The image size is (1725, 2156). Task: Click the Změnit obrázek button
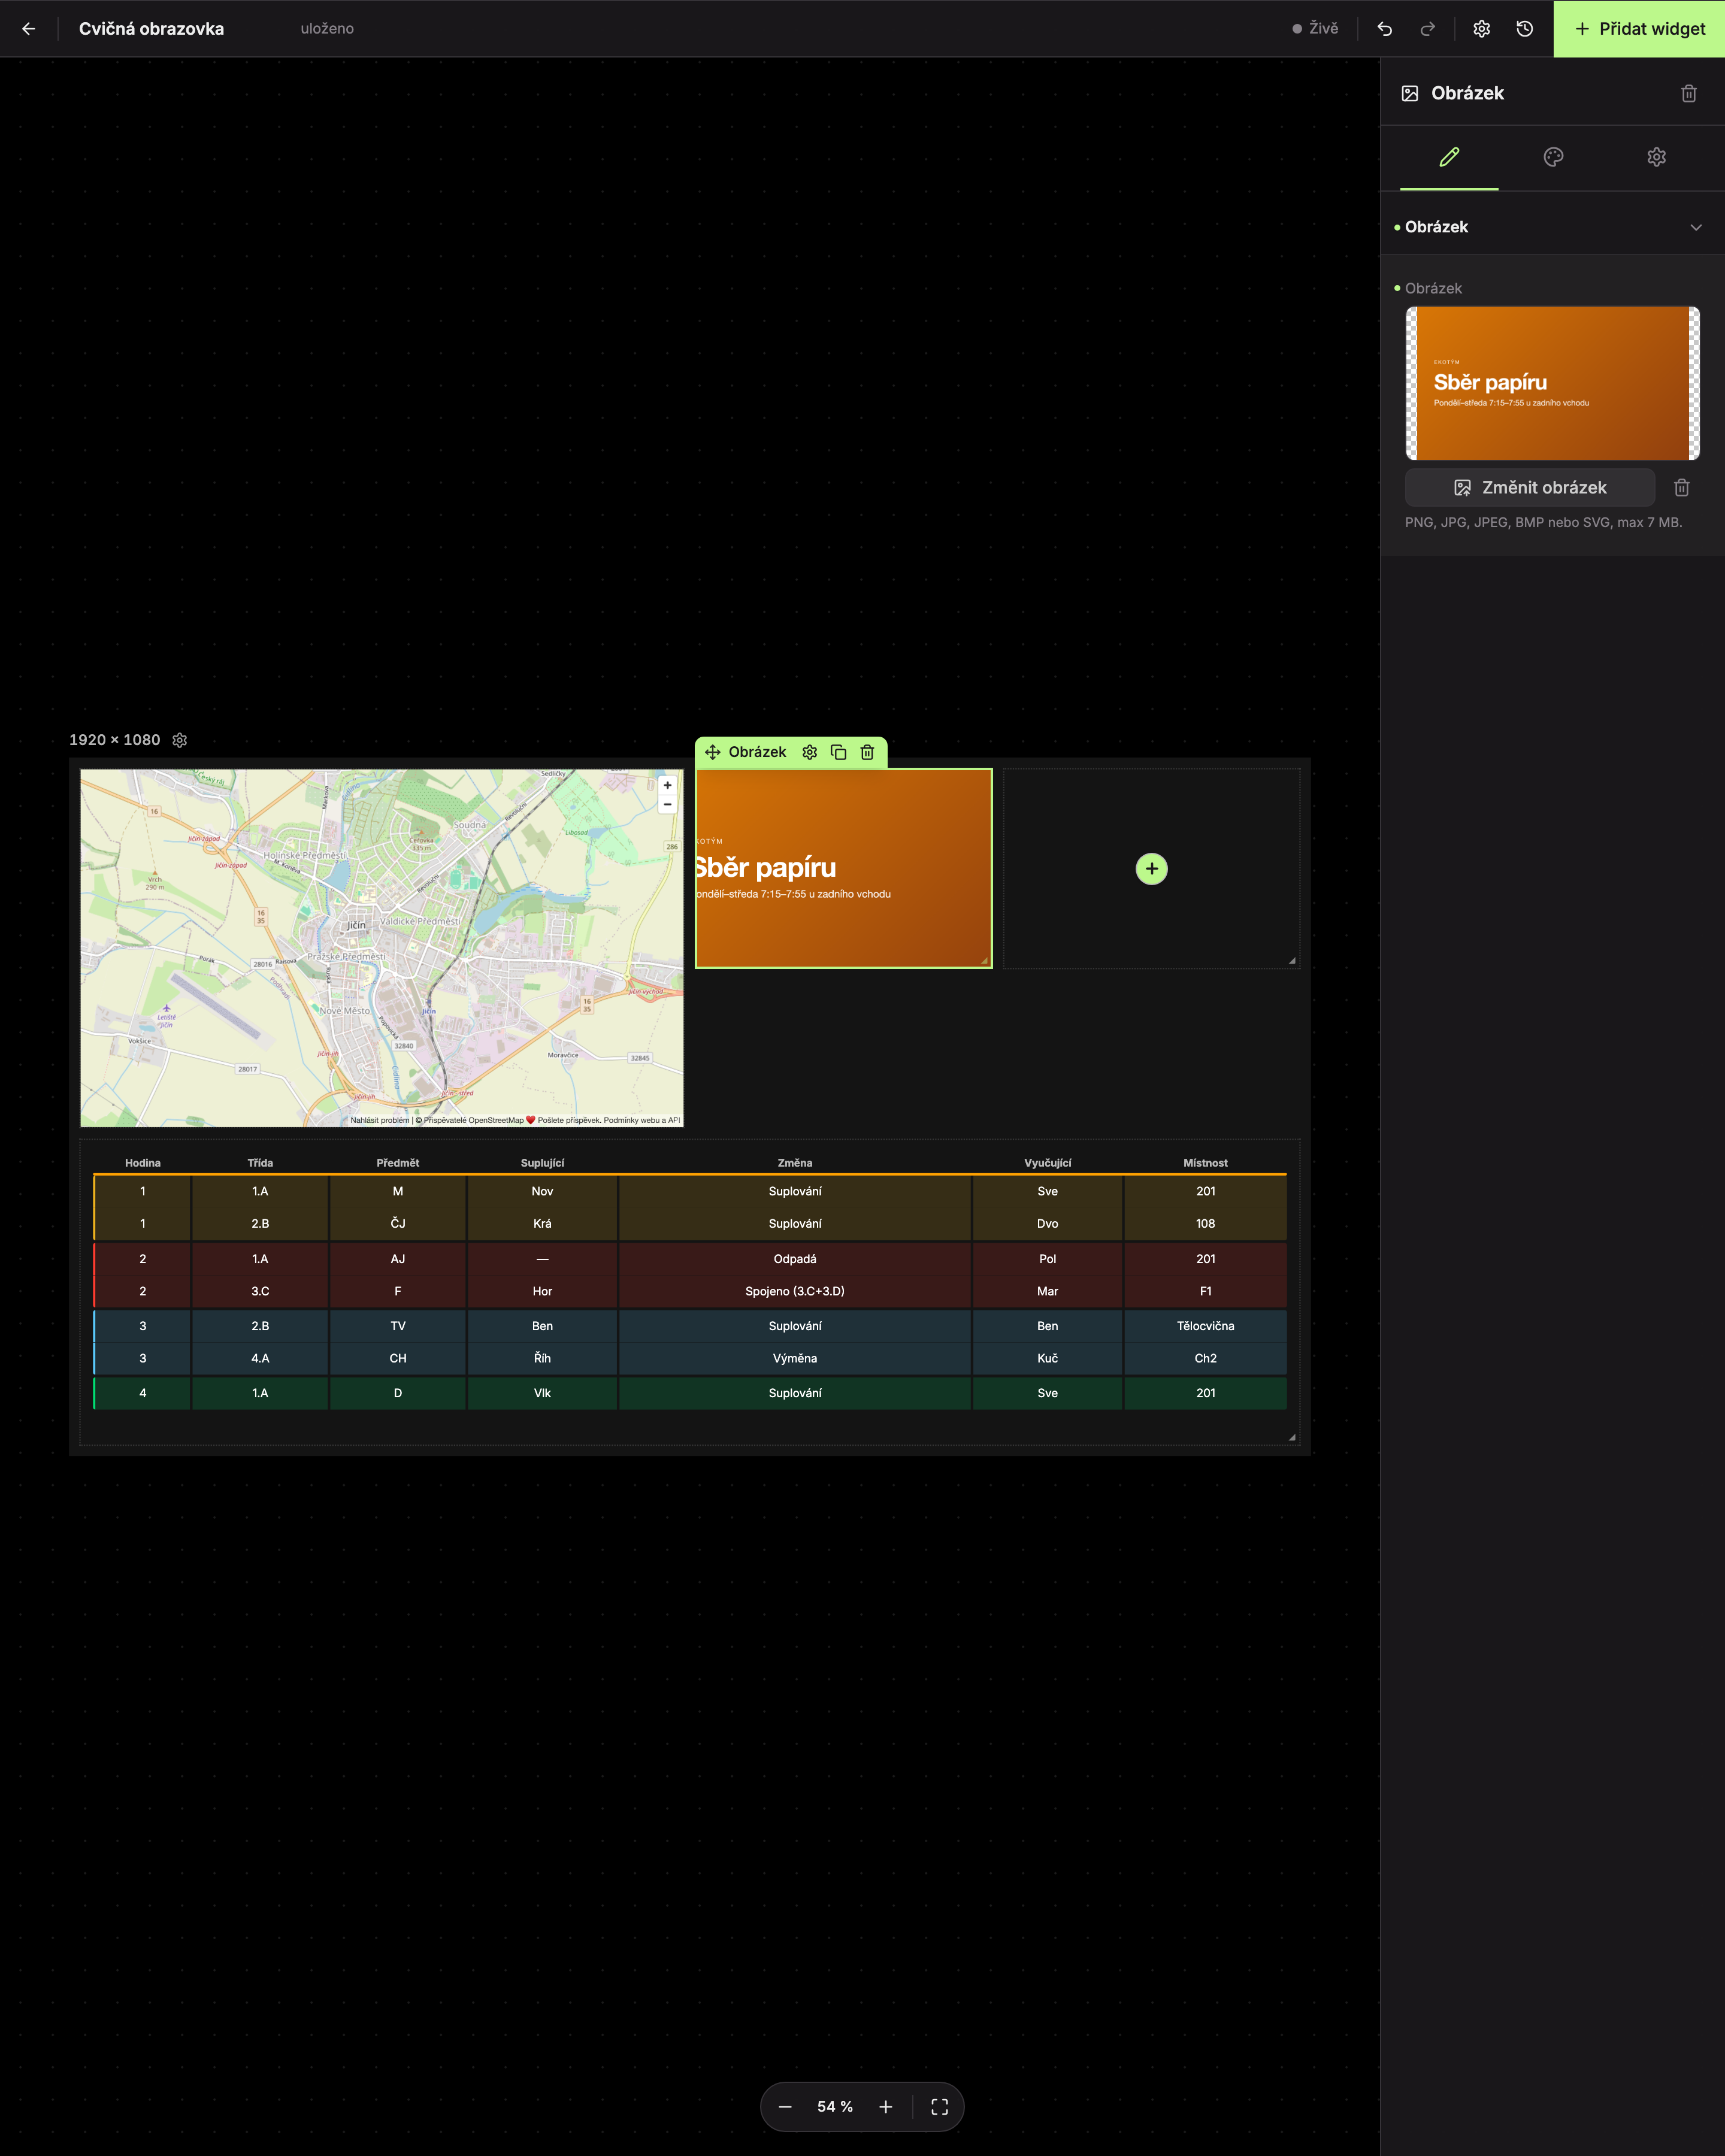coord(1529,488)
